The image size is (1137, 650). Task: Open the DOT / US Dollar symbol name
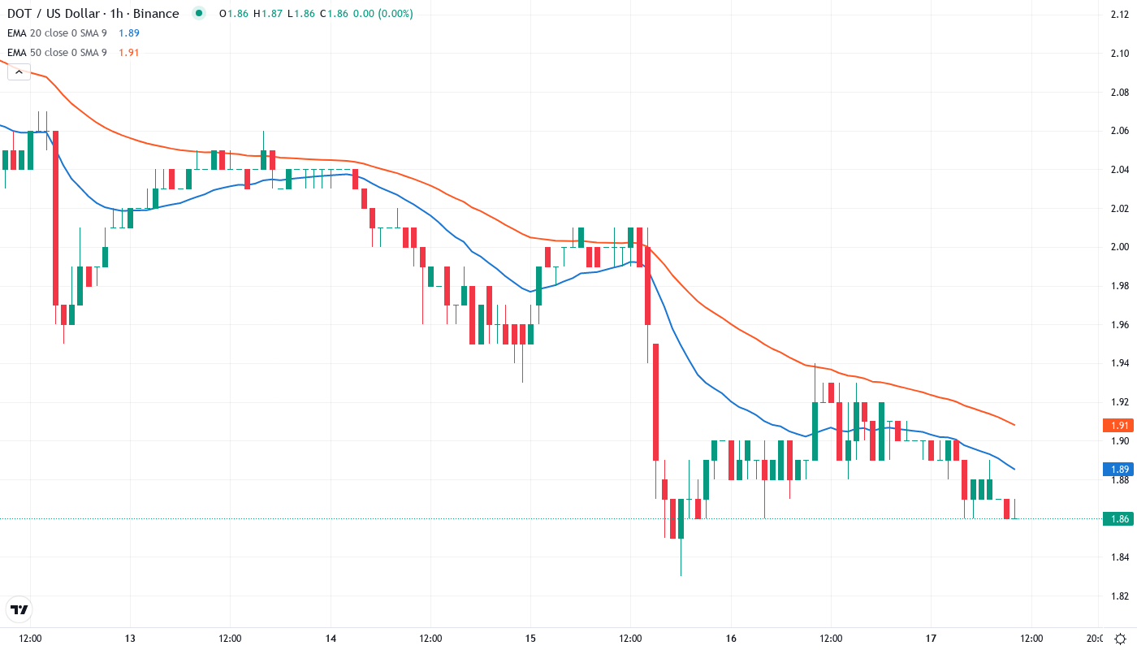(x=53, y=13)
